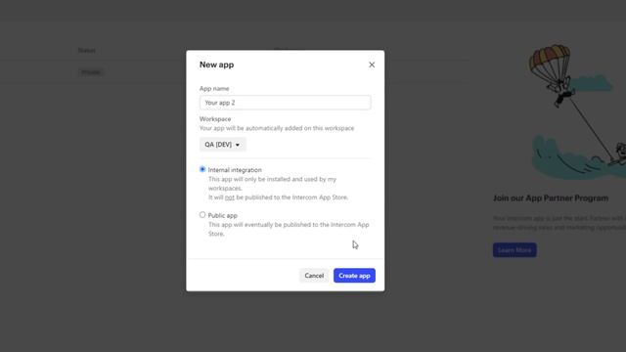Screen dimensions: 626x352
Task: Click the Private status badge
Action: [x=91, y=72]
